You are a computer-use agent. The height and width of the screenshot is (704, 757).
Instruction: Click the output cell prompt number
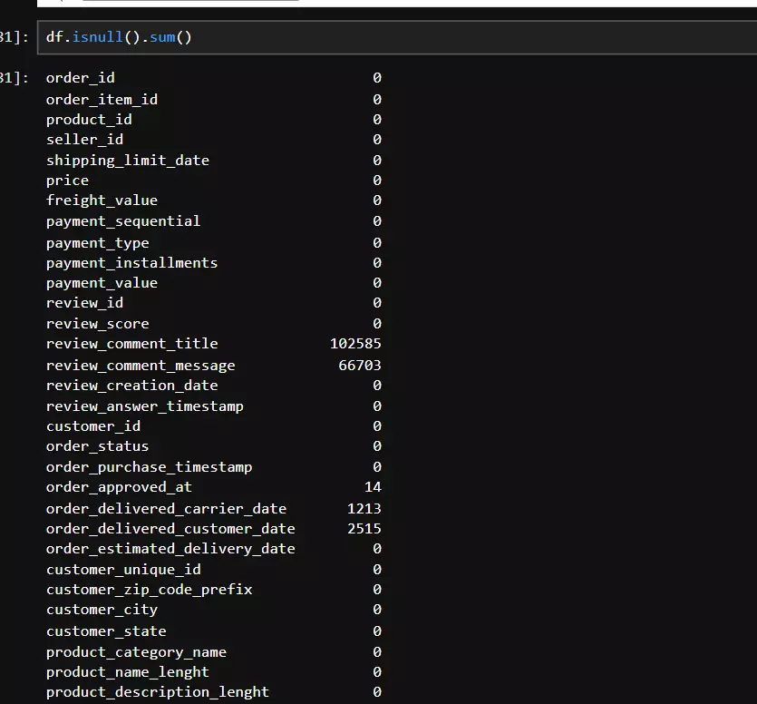[x=15, y=78]
